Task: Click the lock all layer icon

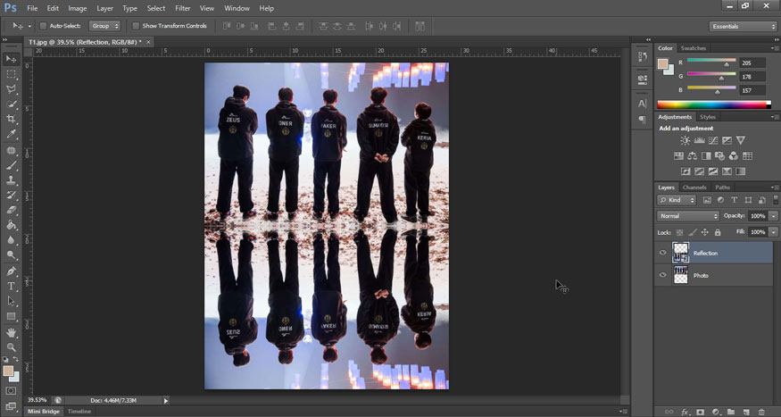Action: point(718,232)
